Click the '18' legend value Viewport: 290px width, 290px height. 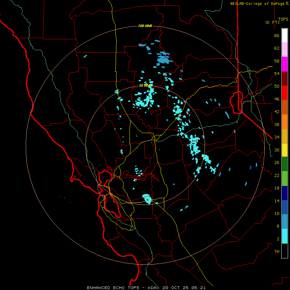(277, 188)
